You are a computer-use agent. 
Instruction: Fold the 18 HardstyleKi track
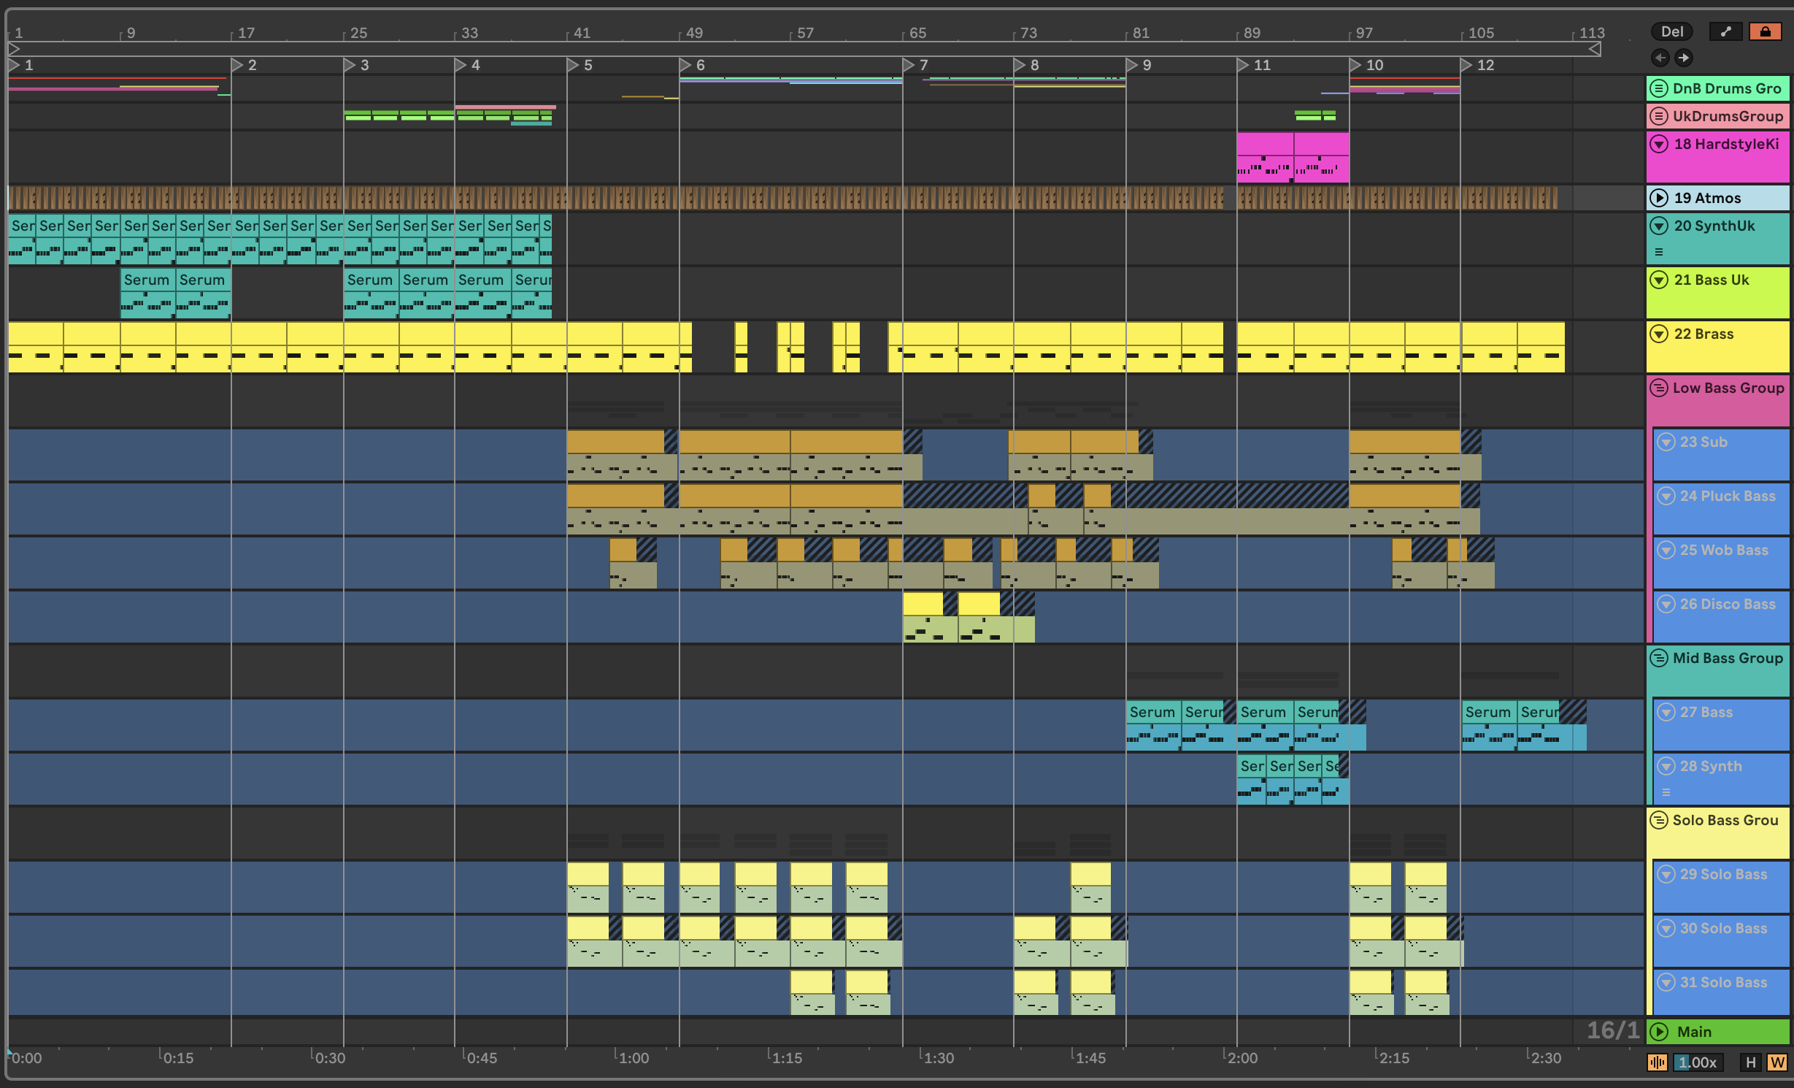[x=1659, y=144]
